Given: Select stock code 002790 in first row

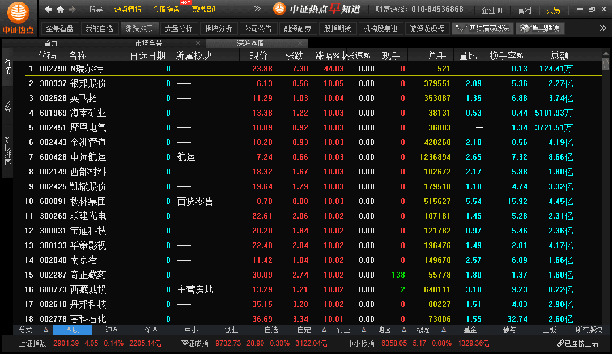Looking at the screenshot, I should (x=53, y=69).
